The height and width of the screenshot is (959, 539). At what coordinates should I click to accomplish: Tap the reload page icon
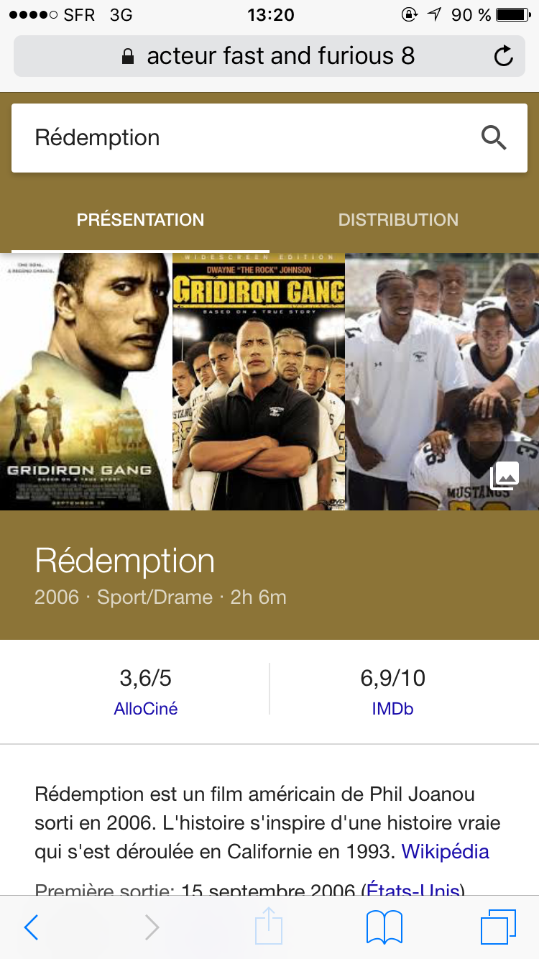click(x=504, y=56)
